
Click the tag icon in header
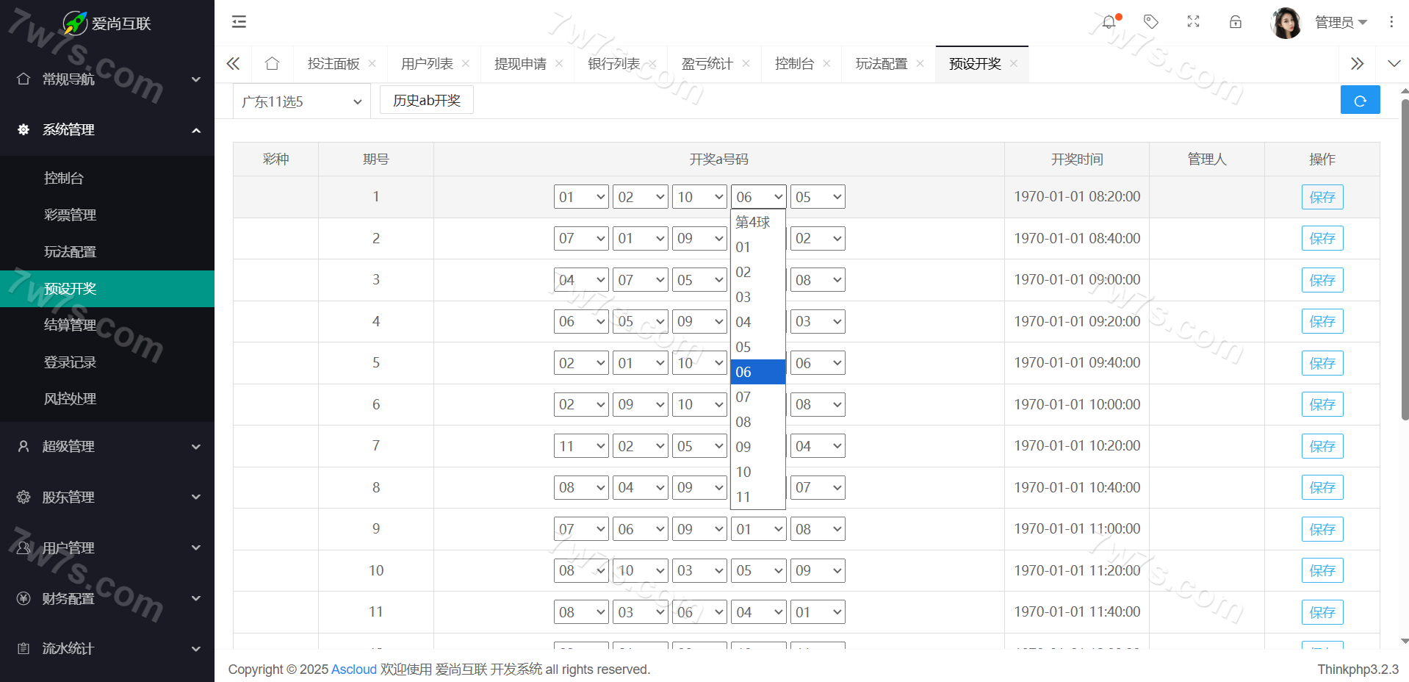pos(1151,22)
